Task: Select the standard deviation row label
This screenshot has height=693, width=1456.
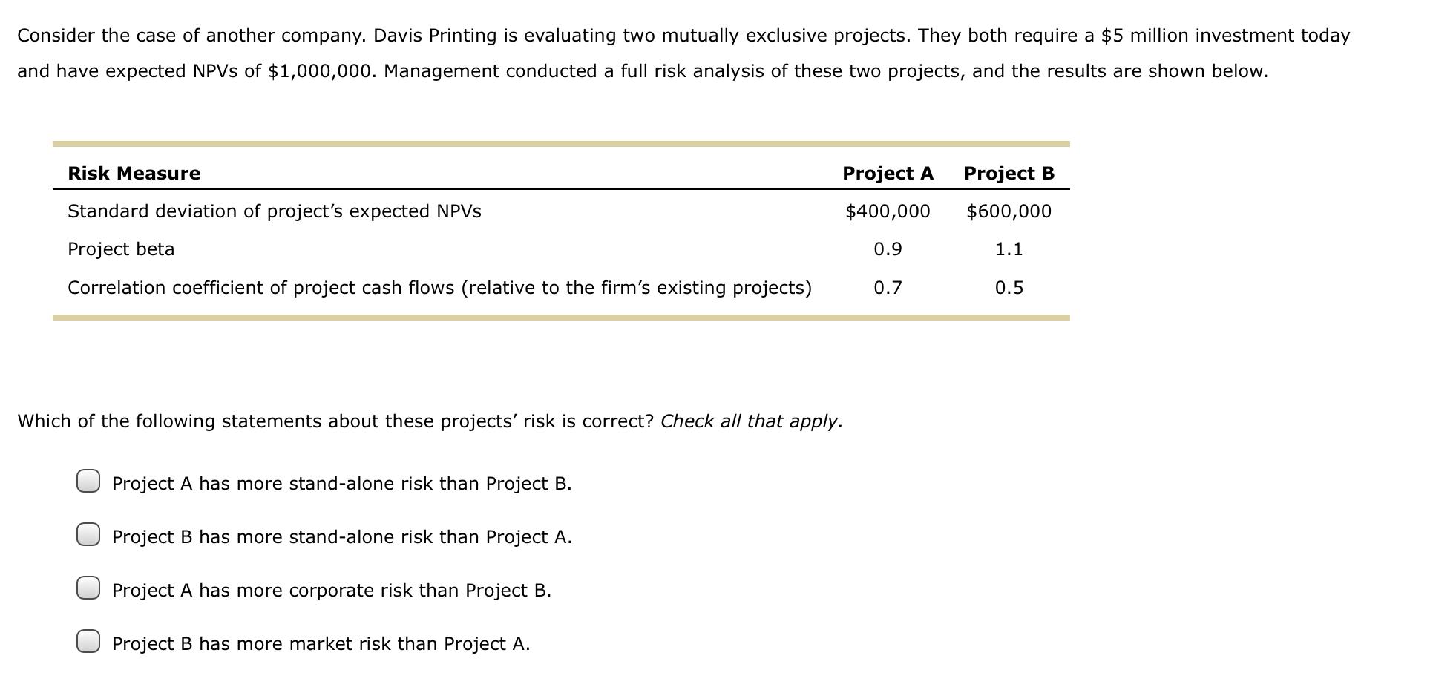Action: pos(275,211)
